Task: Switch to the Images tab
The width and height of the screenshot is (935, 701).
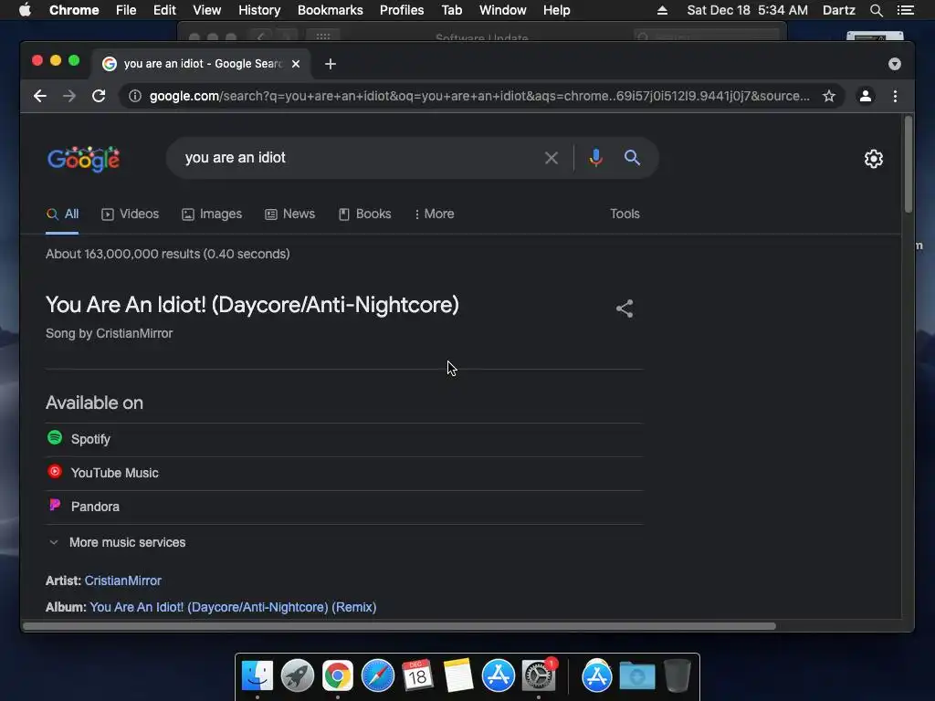Action: 212,214
